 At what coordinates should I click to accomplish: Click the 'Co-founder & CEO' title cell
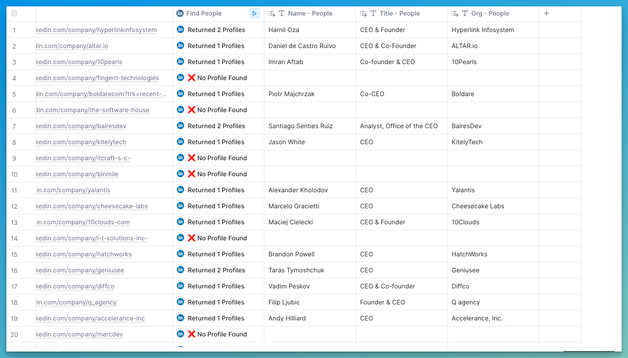[402, 62]
